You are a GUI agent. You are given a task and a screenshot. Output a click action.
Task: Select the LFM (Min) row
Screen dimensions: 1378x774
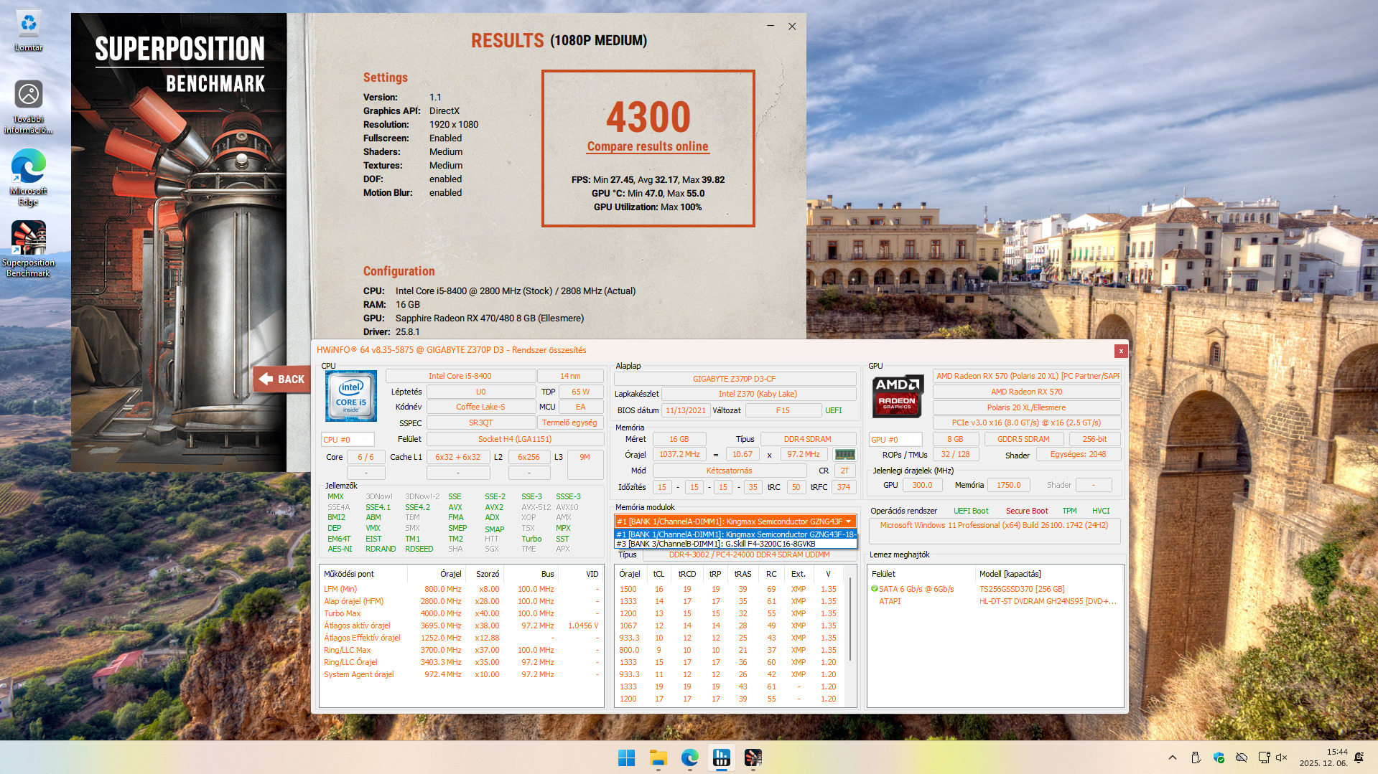461,589
